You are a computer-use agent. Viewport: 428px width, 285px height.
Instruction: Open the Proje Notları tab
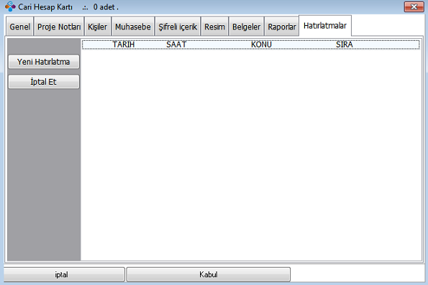(59, 27)
